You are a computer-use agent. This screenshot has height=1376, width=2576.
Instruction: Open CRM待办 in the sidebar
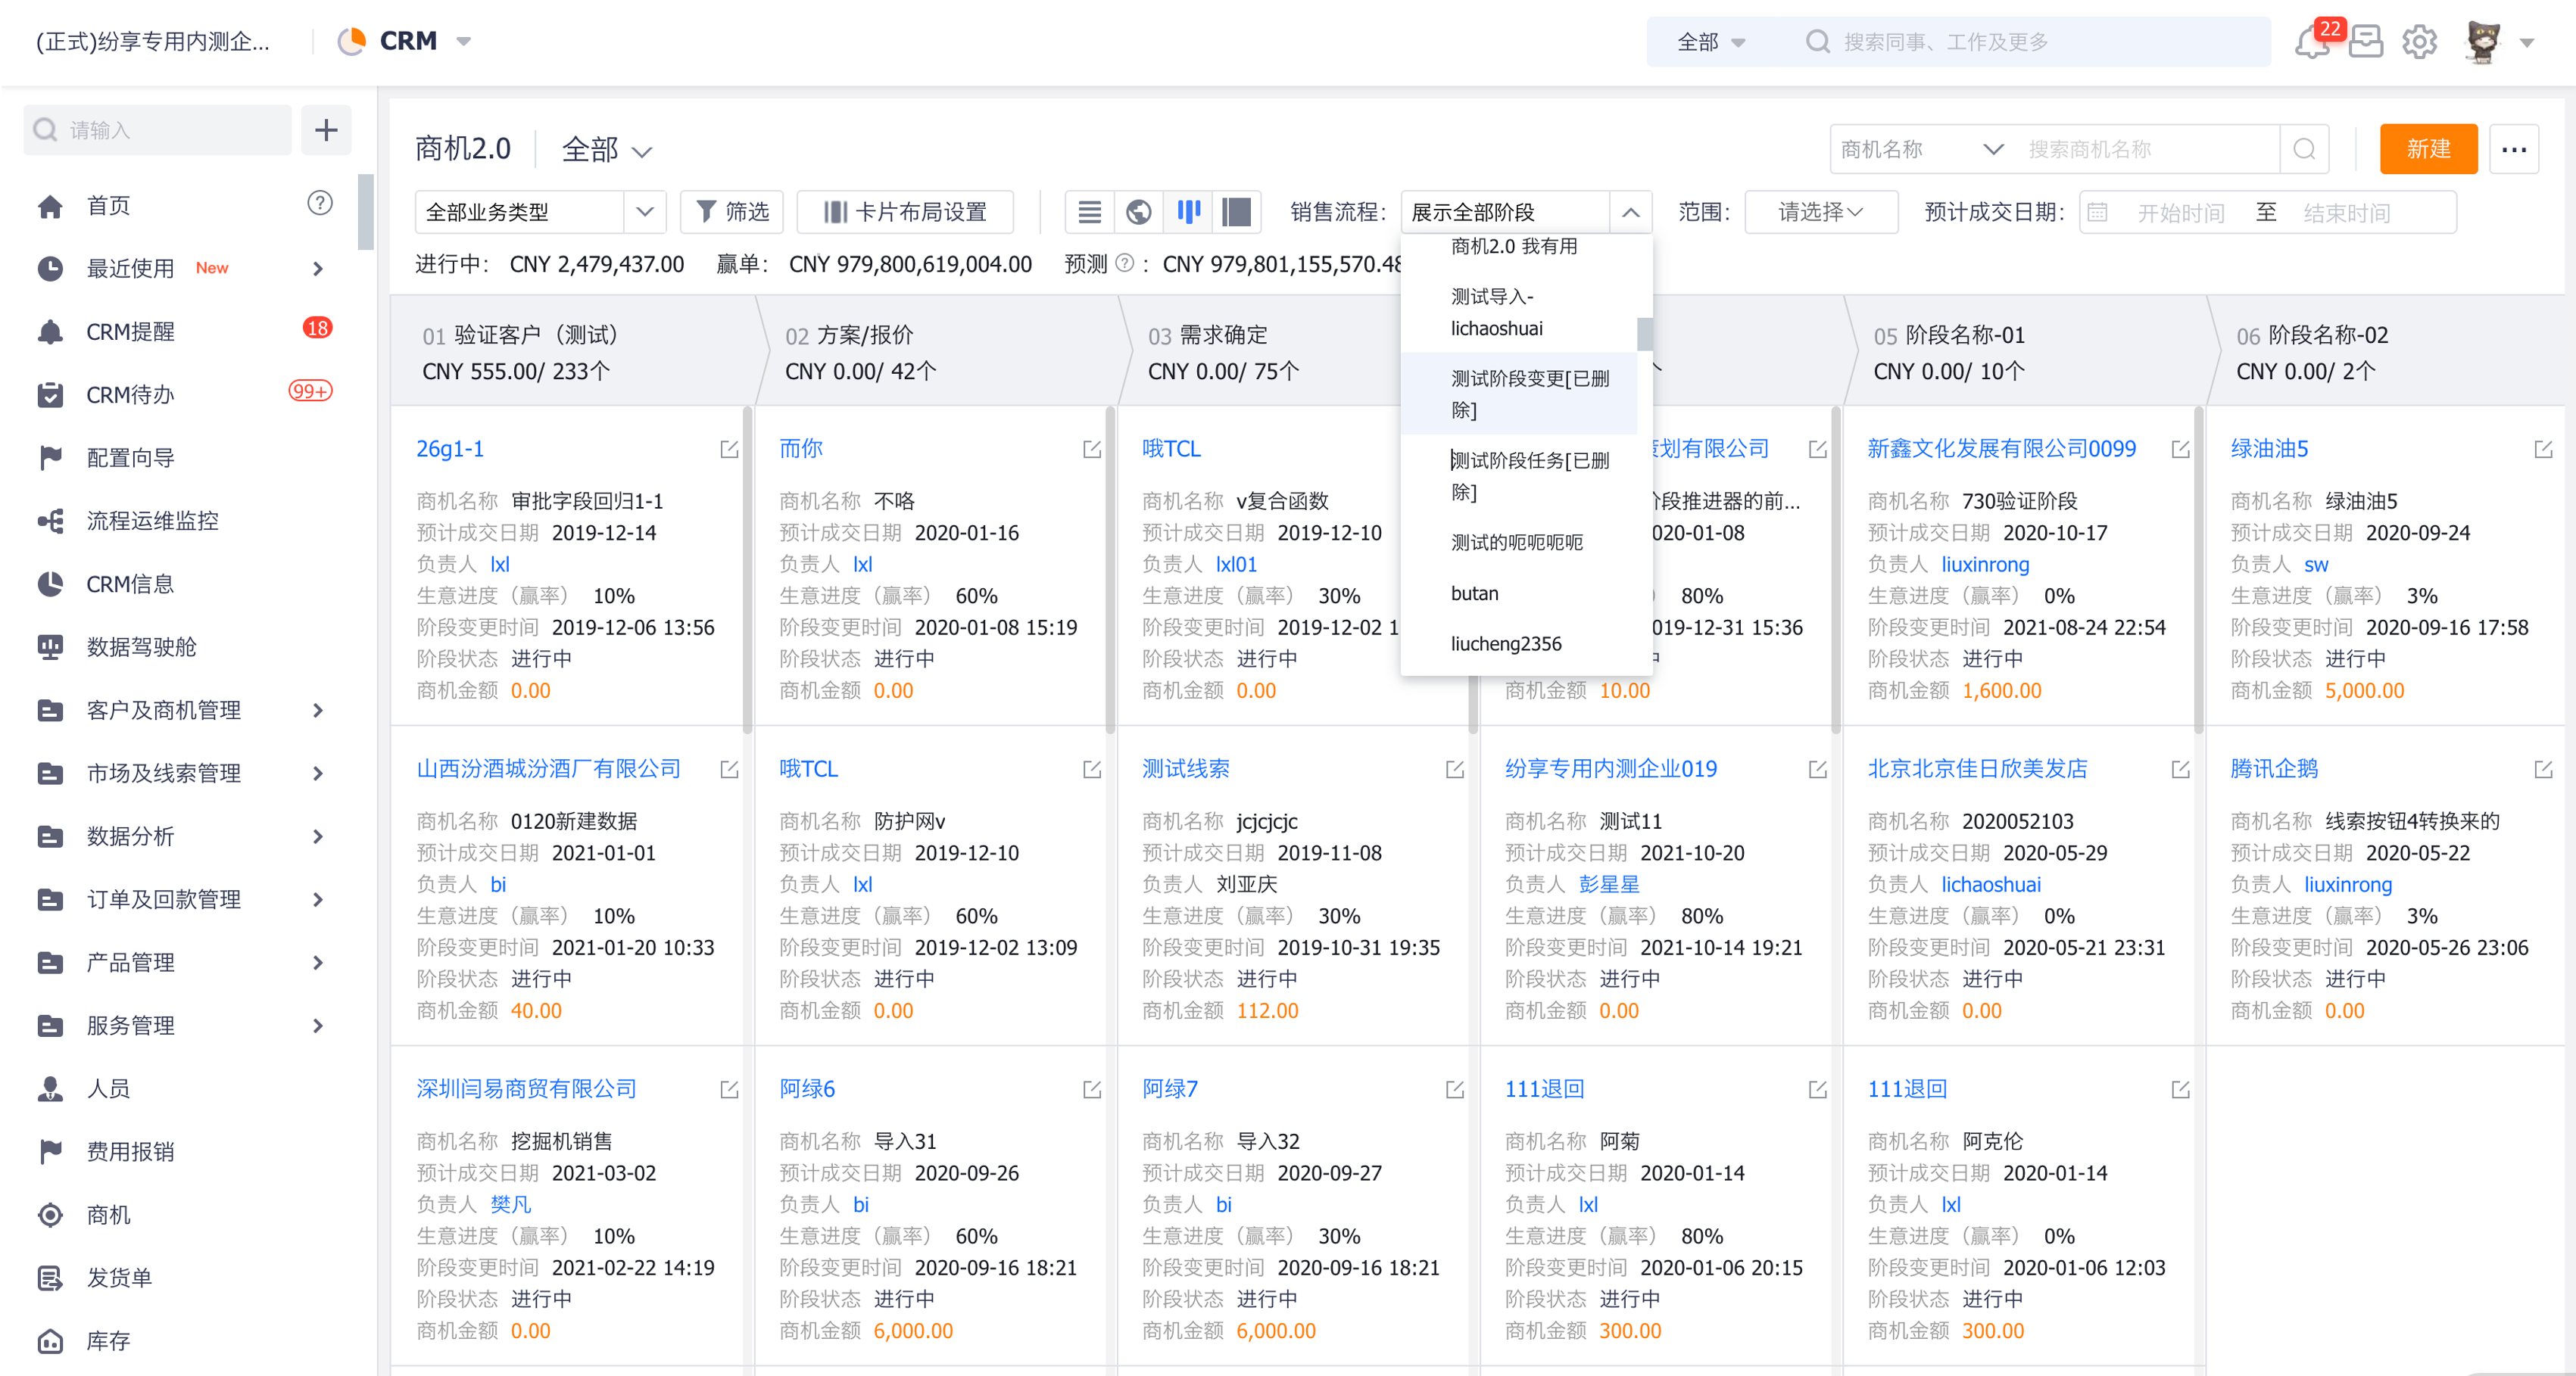click(x=130, y=395)
